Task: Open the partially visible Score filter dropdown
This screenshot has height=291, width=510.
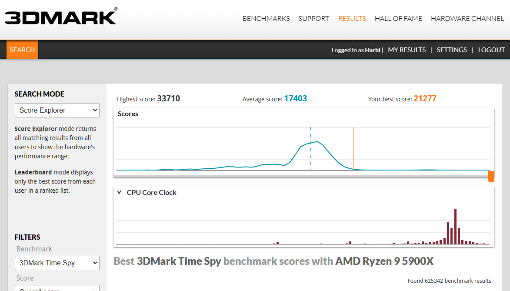Action: (x=57, y=288)
